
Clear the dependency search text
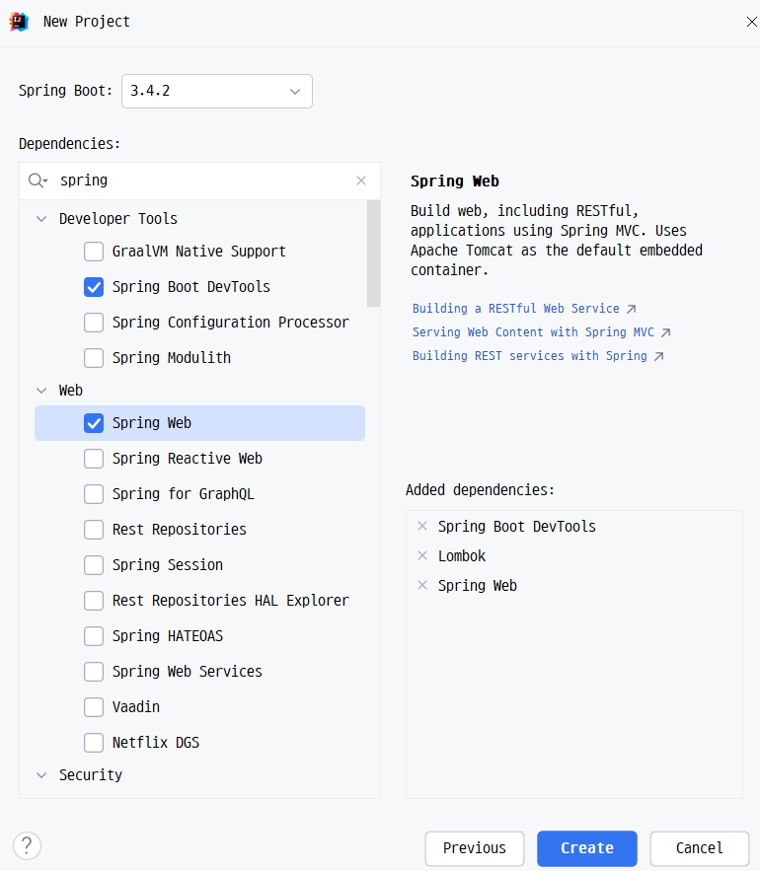(x=361, y=181)
